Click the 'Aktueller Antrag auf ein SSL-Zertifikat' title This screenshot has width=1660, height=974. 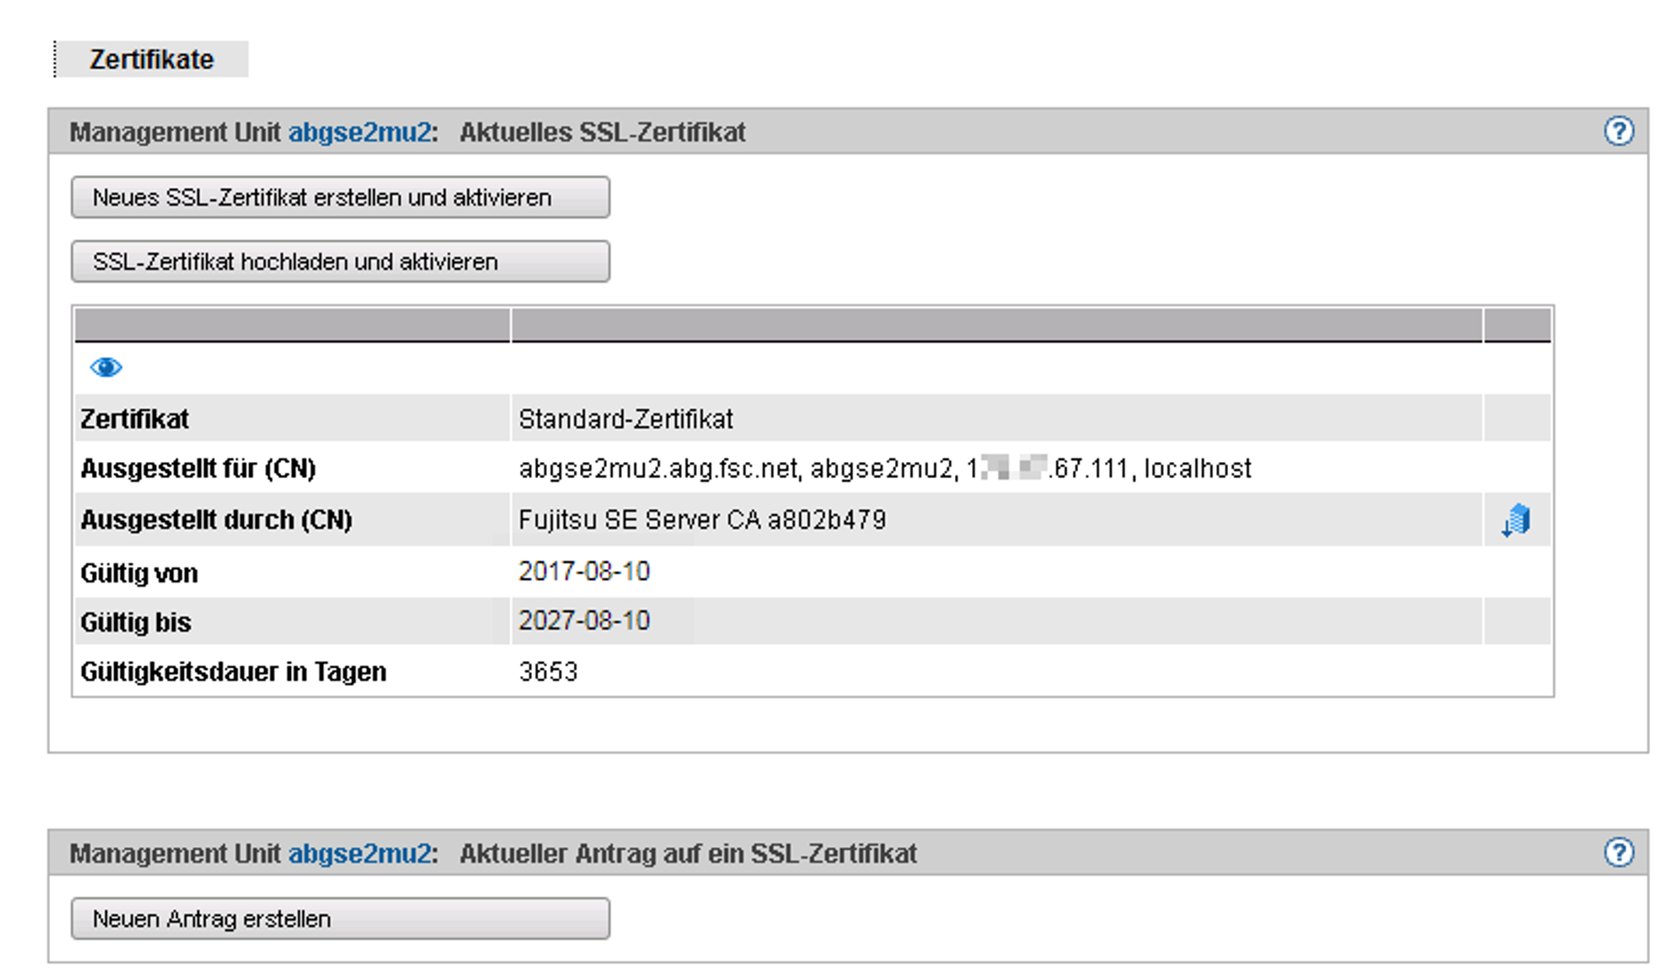point(688,854)
